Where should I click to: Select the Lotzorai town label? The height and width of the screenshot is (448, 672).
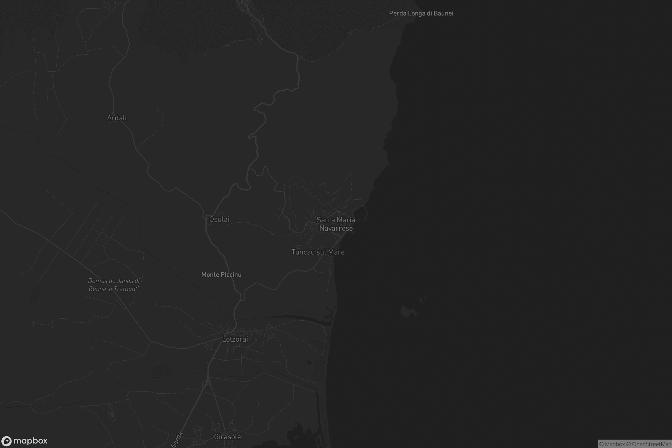(235, 339)
